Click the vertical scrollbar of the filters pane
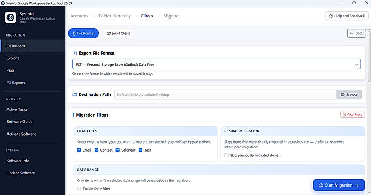Image resolution: width=371 pixels, height=195 pixels. (x=369, y=57)
